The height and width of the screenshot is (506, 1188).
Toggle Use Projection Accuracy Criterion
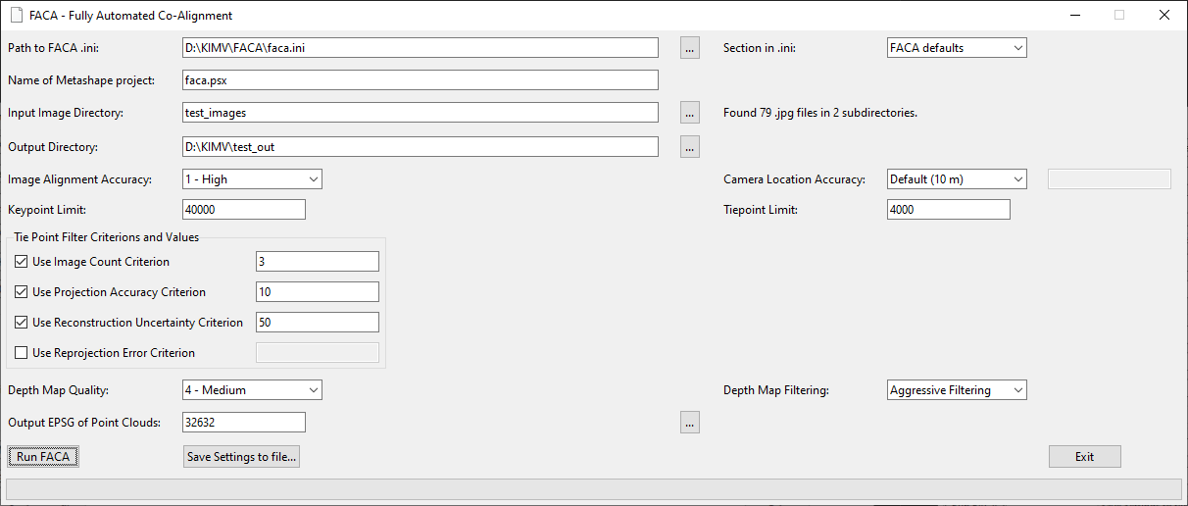click(22, 292)
